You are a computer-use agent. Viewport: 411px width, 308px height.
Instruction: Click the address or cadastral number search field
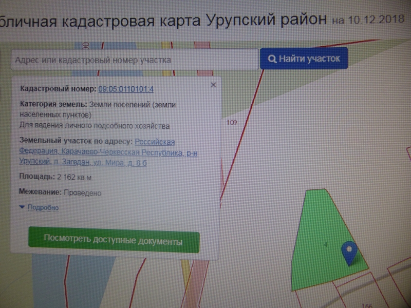pos(135,60)
